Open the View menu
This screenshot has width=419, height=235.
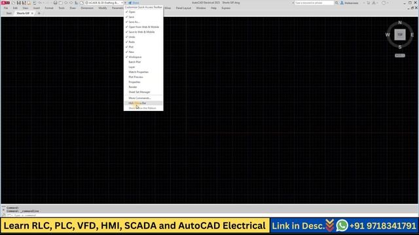[x=26, y=8]
